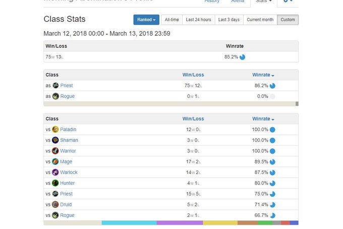The image size is (343, 229).
Task: Click the Hunter class icon
Action: (x=55, y=183)
